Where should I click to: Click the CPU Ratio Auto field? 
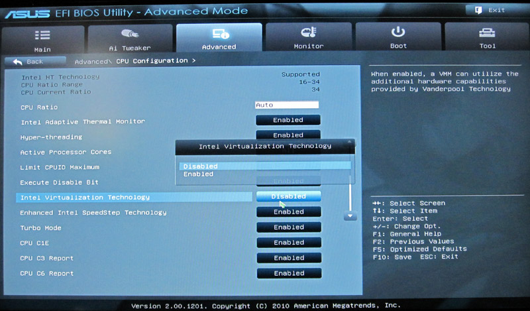[287, 105]
